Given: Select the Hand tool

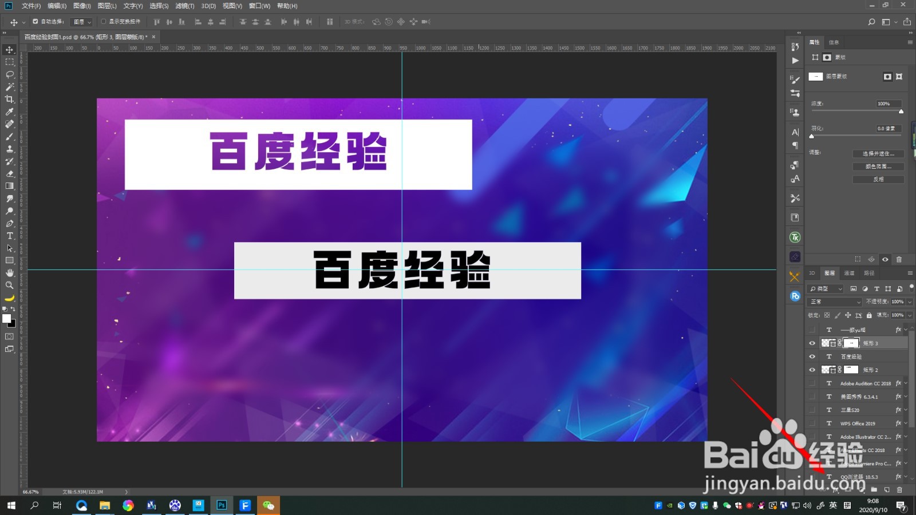Looking at the screenshot, I should (x=10, y=273).
